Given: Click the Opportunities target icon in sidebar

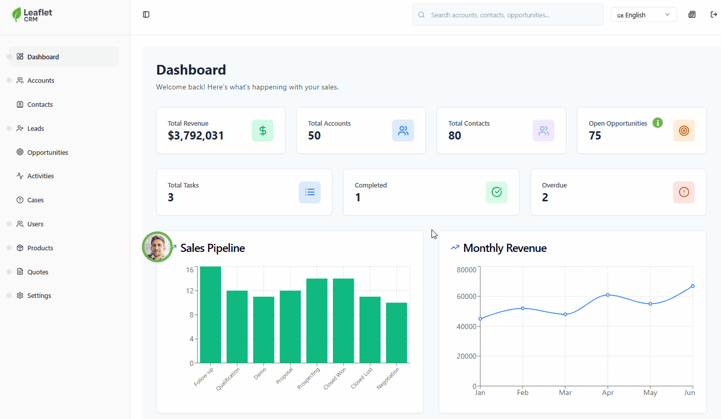Looking at the screenshot, I should [x=20, y=152].
